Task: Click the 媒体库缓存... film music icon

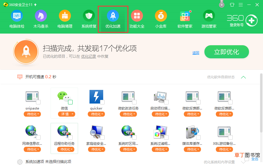Action: coord(192,132)
